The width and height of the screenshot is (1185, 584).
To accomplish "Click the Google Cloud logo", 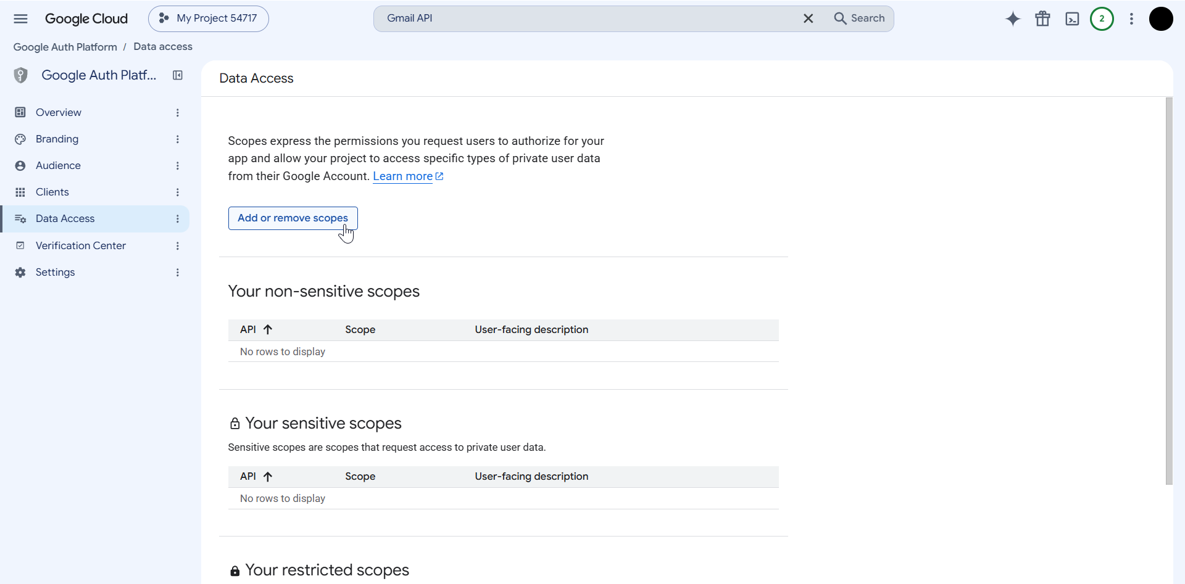I will pos(86,19).
